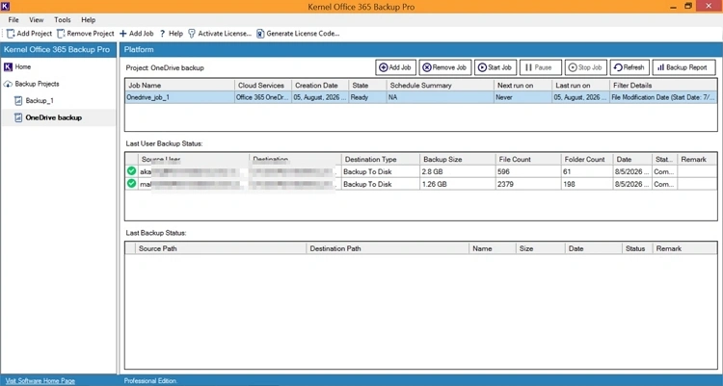Viewport: 723px width, 386px height.
Task: Click the Backup Size column header
Action: click(457, 160)
